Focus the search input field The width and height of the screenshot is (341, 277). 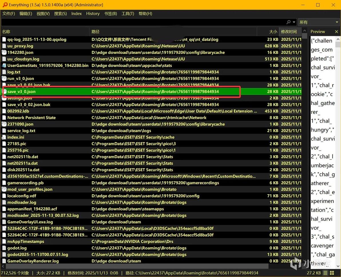coord(144,22)
